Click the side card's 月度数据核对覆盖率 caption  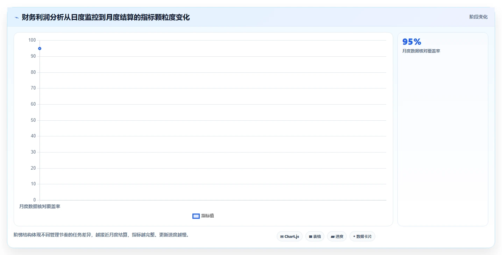pos(421,51)
